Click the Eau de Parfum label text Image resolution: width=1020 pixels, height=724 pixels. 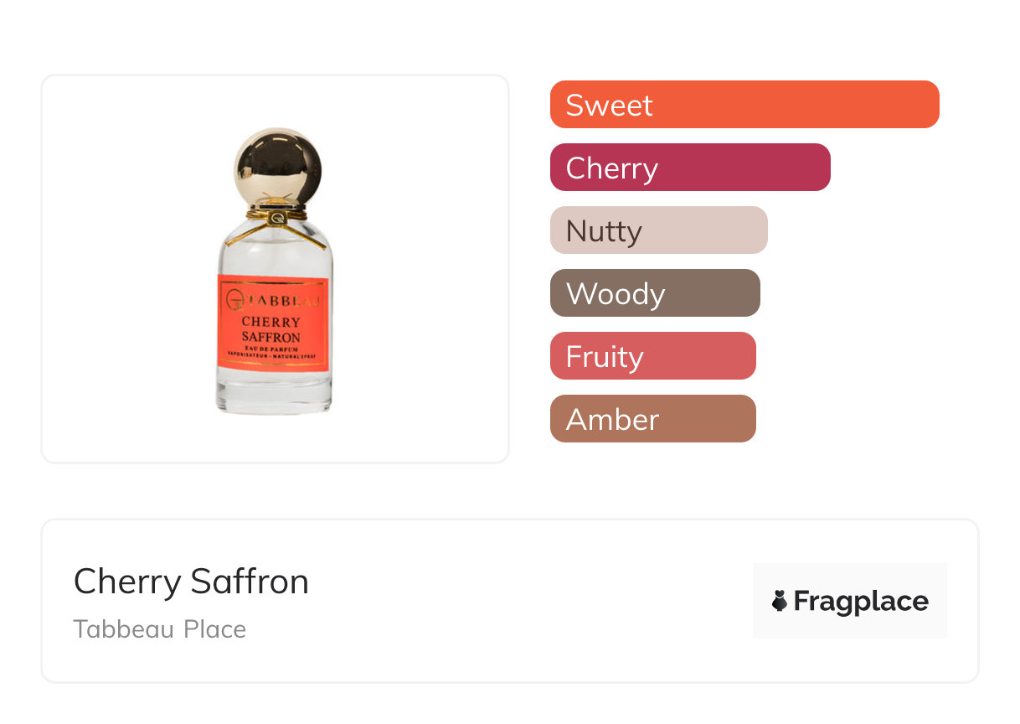point(271,348)
